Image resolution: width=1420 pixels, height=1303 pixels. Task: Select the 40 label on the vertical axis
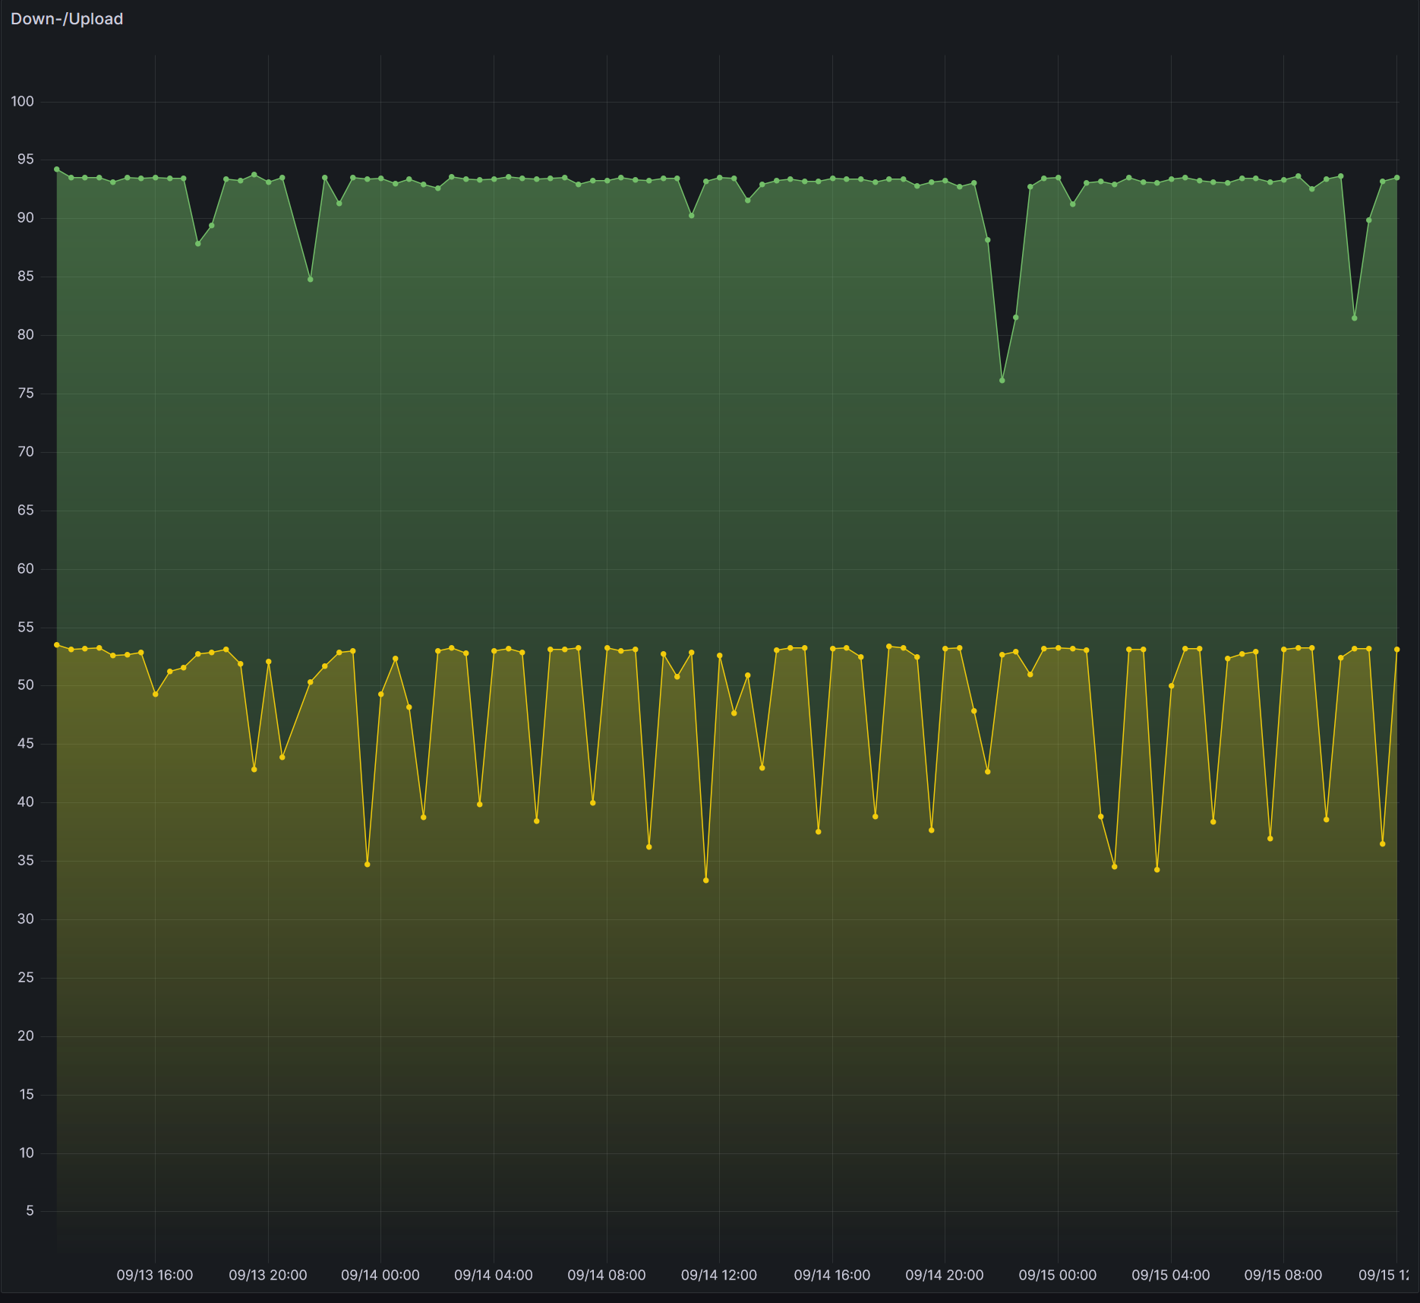click(x=26, y=802)
